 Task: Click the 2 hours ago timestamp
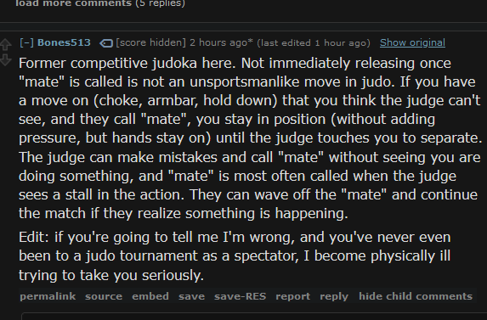221,42
